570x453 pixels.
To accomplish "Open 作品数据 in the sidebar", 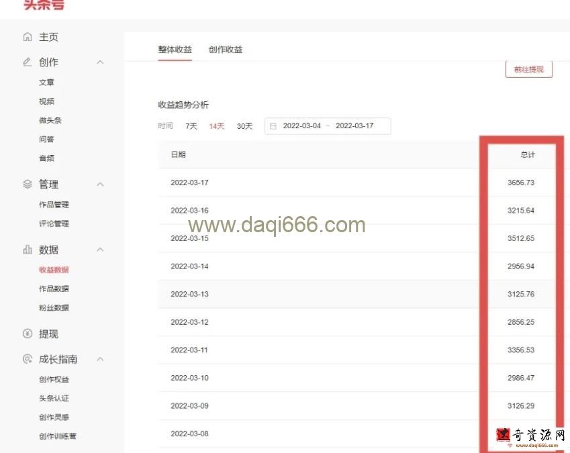I will [54, 289].
